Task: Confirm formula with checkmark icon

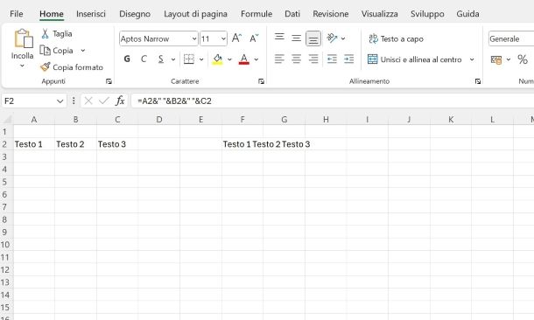Action: tap(104, 101)
